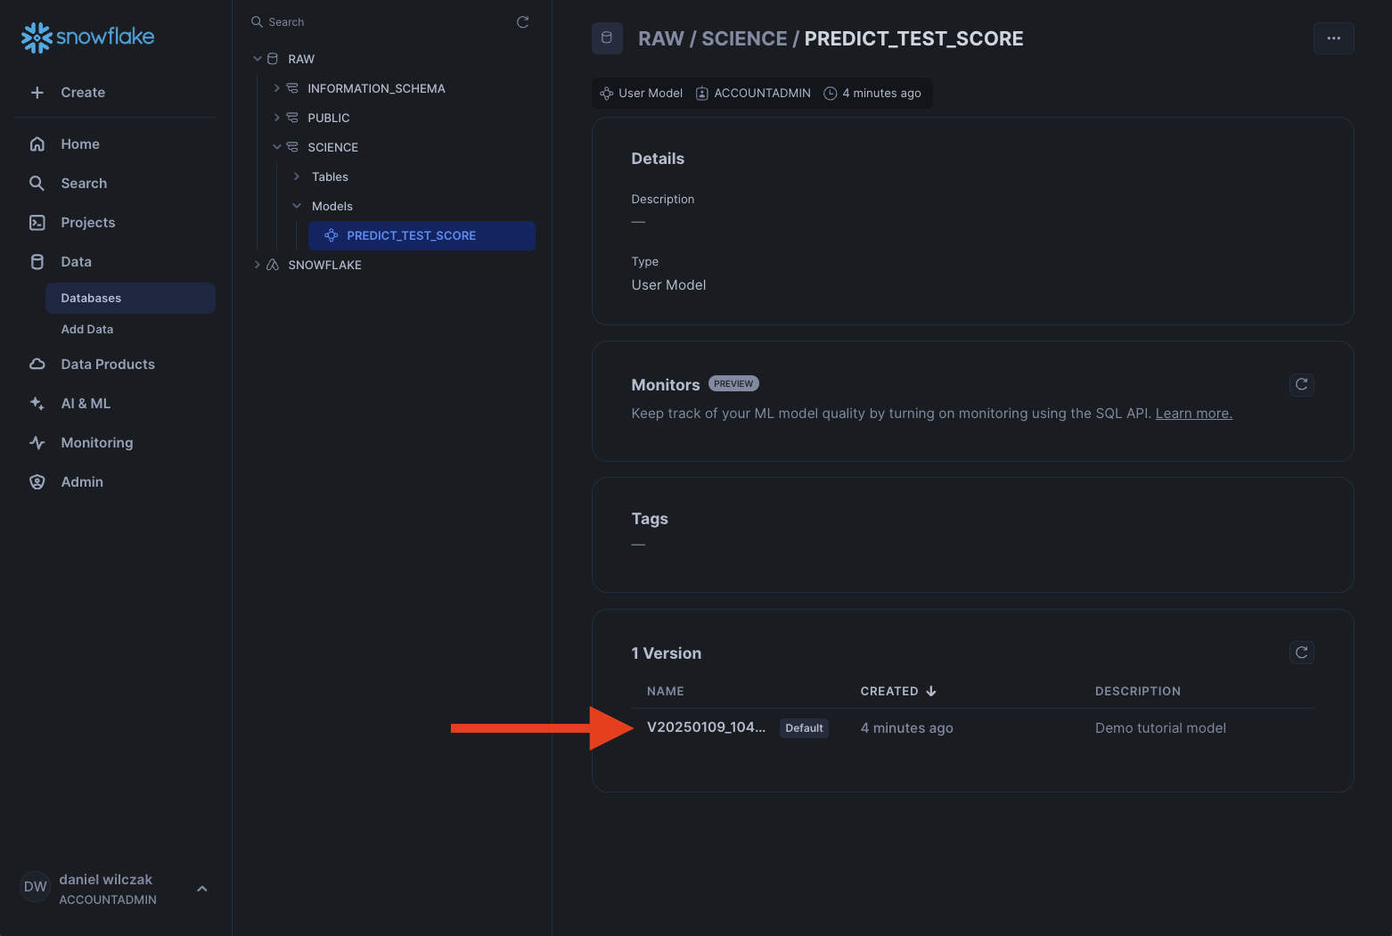Refresh the database object tree

pyautogui.click(x=523, y=22)
